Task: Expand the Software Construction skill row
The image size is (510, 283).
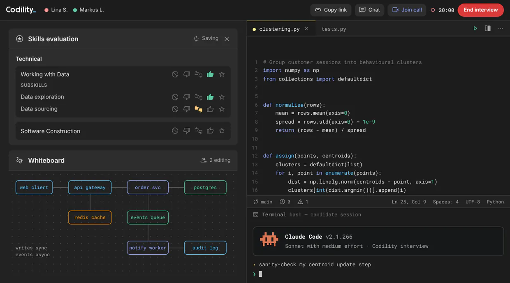Action: click(123, 131)
